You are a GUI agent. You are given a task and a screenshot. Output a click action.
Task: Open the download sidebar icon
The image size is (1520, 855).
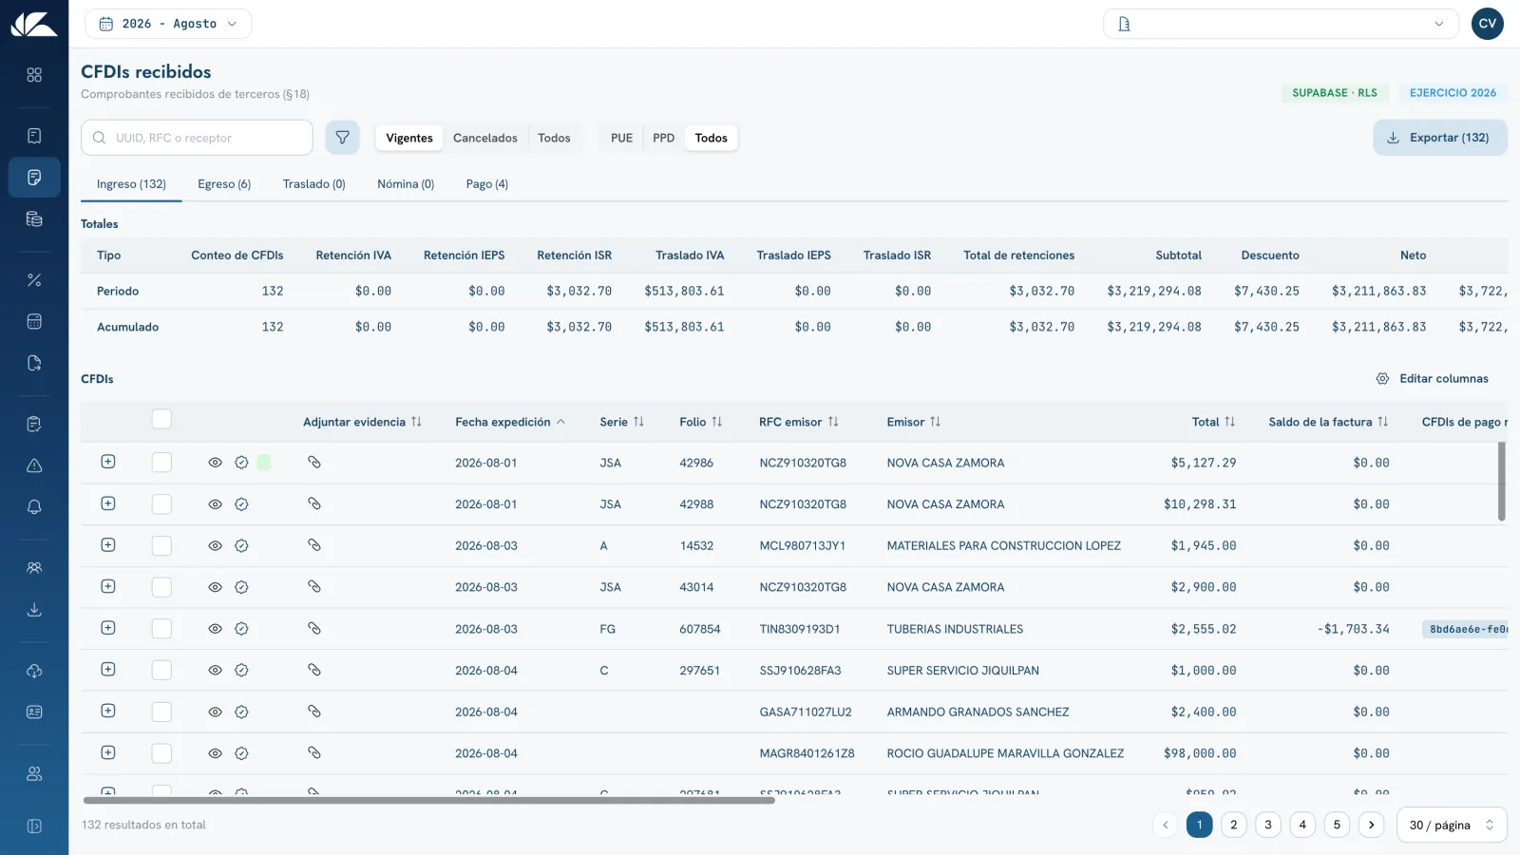pos(34,610)
